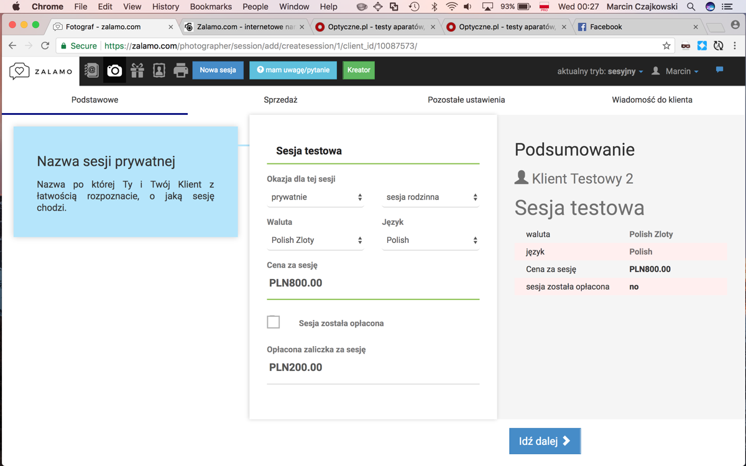Viewport: 746px width, 466px height.
Task: Open the blue chat message icon
Action: pyautogui.click(x=719, y=70)
